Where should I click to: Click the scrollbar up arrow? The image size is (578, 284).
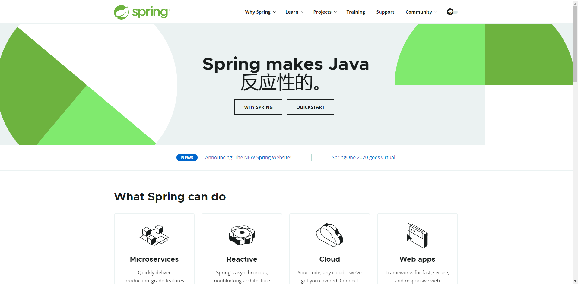(575, 3)
